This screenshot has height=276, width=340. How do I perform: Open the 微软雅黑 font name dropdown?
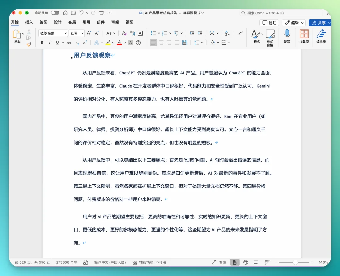click(x=53, y=33)
